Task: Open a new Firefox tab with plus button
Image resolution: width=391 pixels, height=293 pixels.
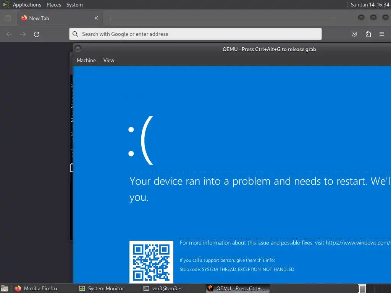Action: coord(111,18)
